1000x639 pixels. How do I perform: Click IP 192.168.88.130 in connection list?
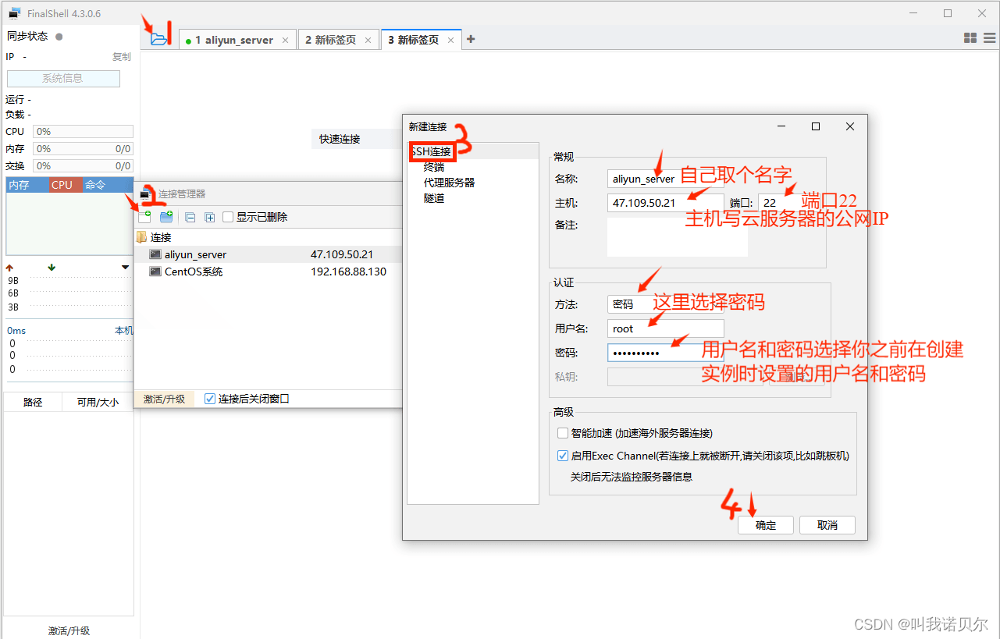coord(348,272)
